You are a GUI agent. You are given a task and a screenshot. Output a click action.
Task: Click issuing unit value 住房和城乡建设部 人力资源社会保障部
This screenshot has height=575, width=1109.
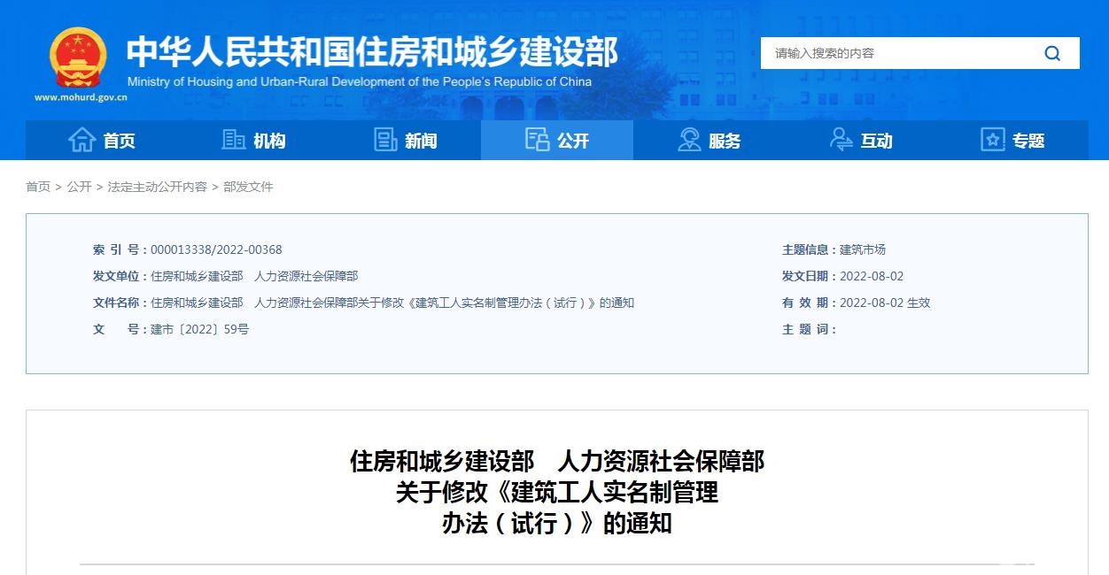254,276
